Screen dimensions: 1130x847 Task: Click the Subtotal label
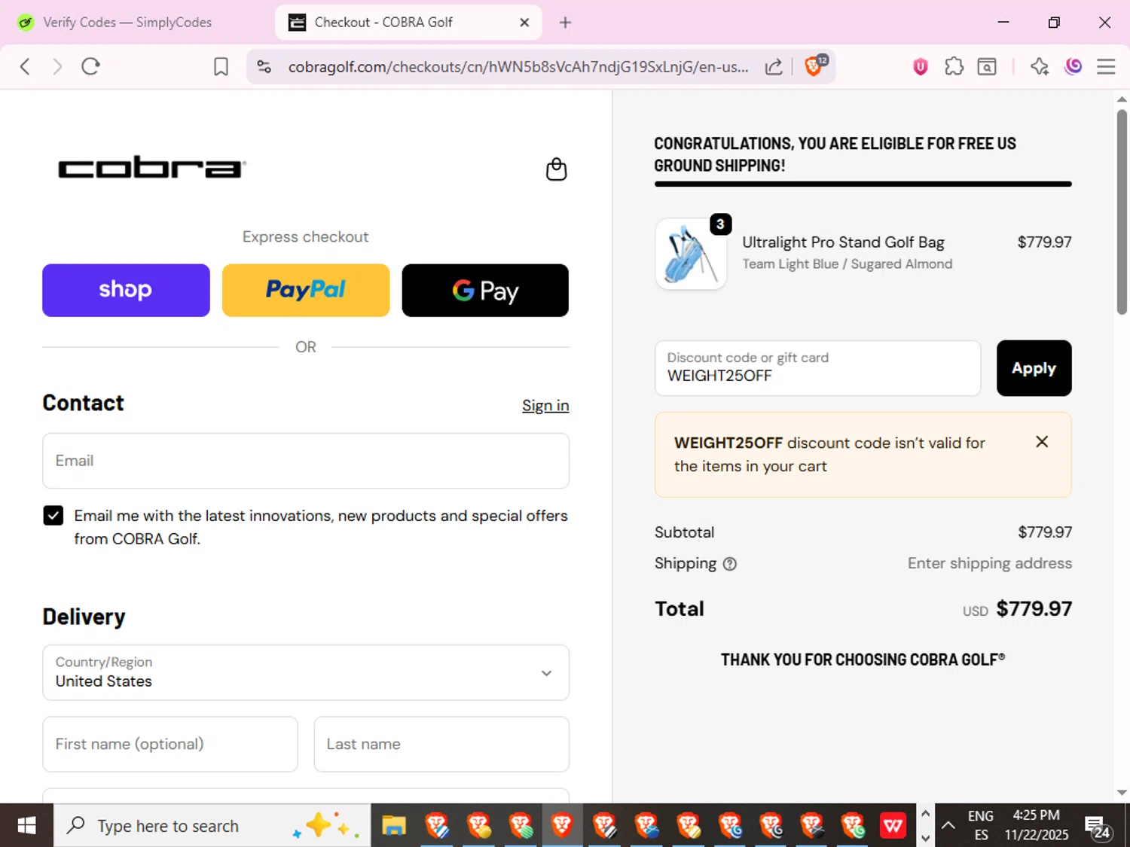tap(684, 532)
